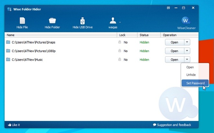214x133 pixels.
Task: Click the Hidden status for Music
Action: (144, 60)
